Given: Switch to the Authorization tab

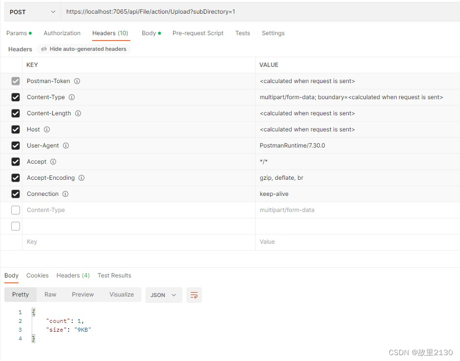Looking at the screenshot, I should click(62, 33).
